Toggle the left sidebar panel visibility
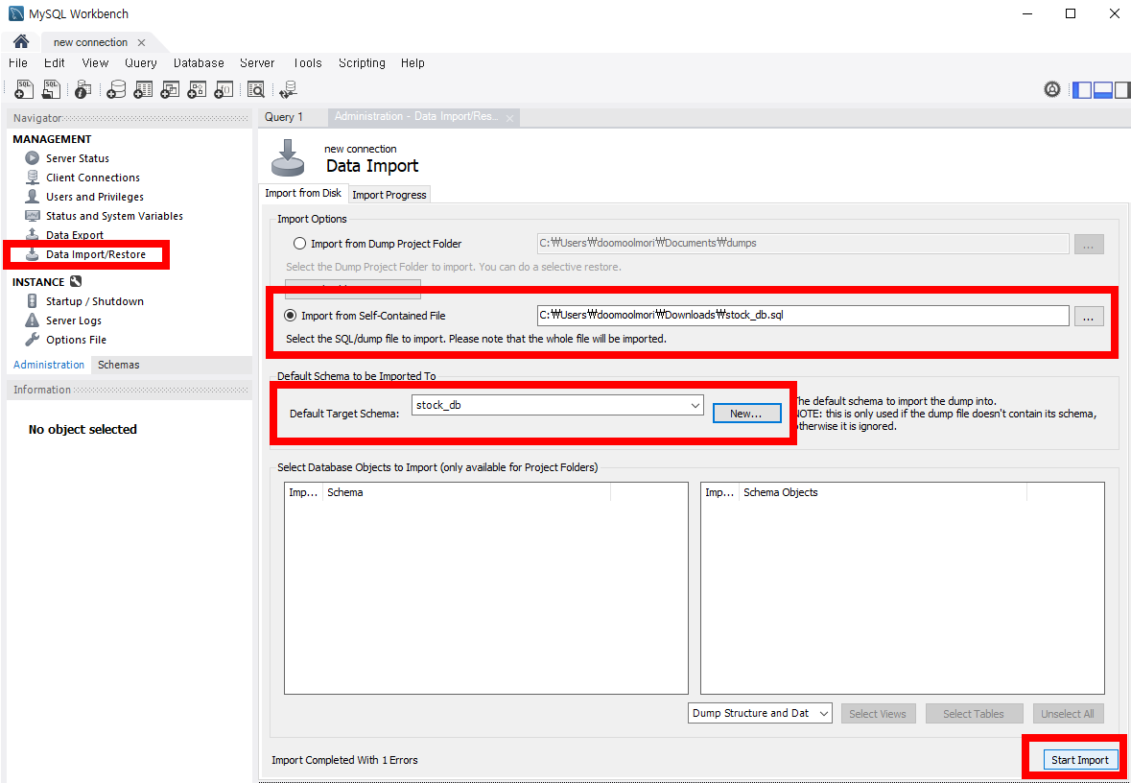 point(1083,89)
